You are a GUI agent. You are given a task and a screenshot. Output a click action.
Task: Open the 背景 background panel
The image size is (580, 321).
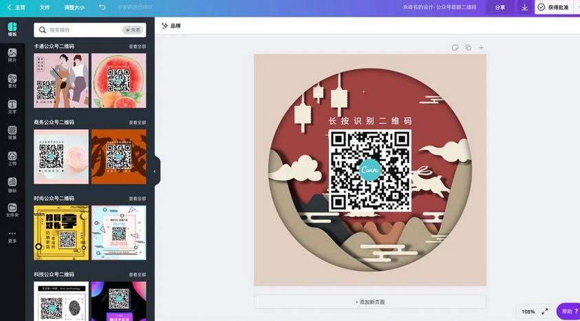click(x=12, y=133)
